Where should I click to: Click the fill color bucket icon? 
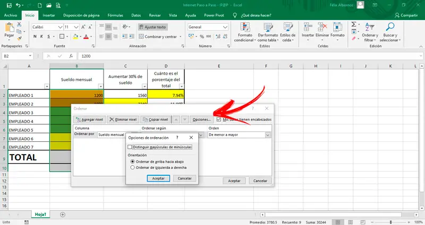pos(75,37)
